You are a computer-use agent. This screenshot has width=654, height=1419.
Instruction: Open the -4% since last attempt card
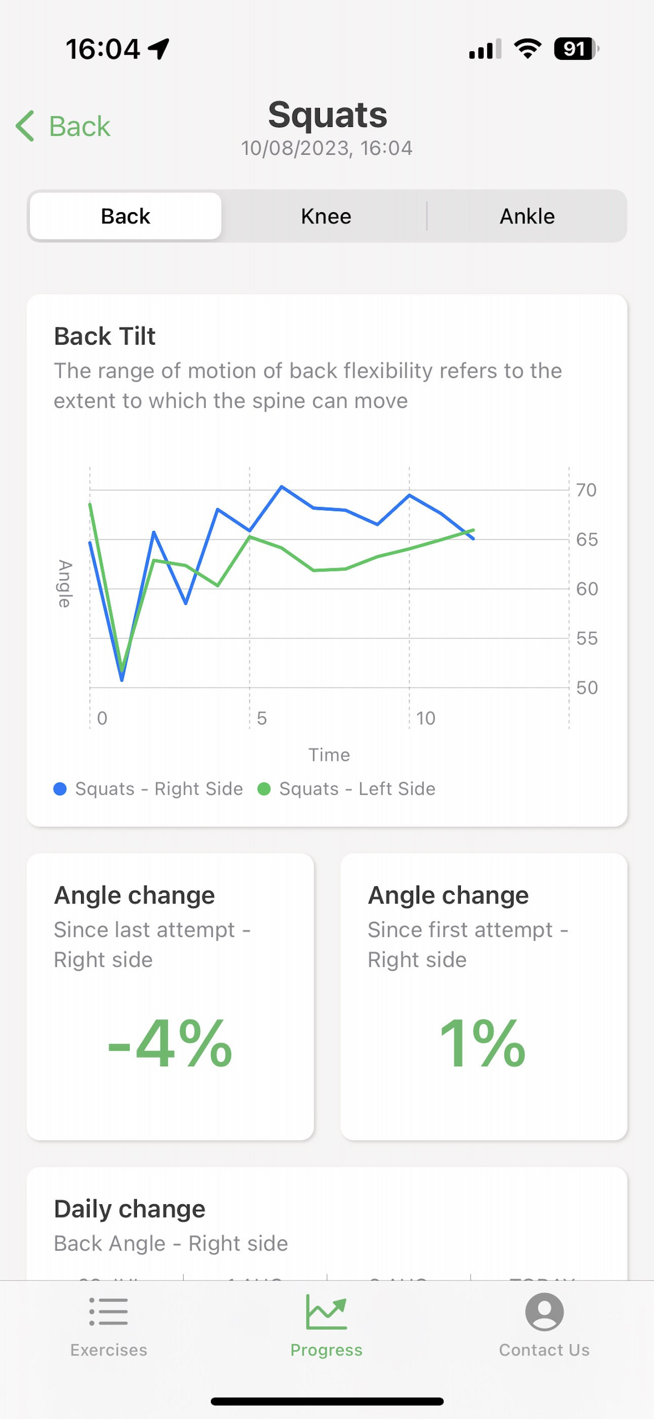tap(170, 996)
